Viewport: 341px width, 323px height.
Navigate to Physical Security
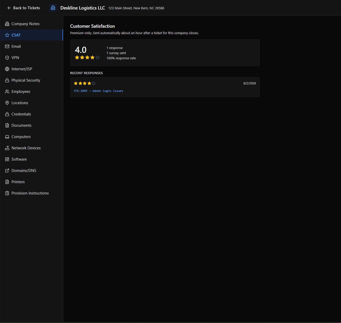(x=32, y=80)
